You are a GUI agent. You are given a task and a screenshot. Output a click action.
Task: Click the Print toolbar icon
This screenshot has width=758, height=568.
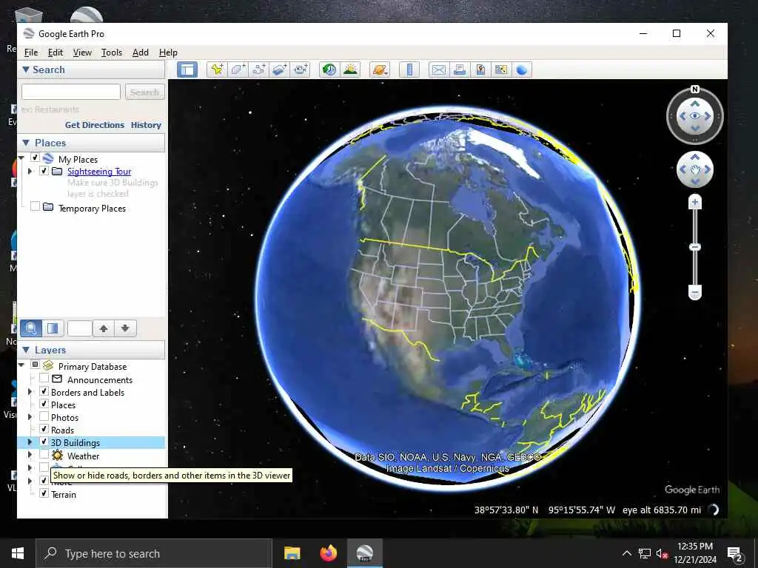460,70
